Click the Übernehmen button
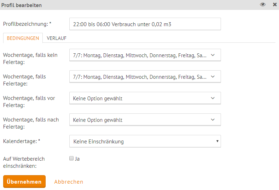Image resolution: width=279 pixels, height=190 pixels. [x=24, y=182]
